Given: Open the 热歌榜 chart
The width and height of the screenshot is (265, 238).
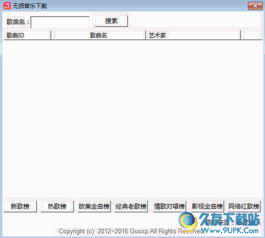Looking at the screenshot, I should 57,206.
